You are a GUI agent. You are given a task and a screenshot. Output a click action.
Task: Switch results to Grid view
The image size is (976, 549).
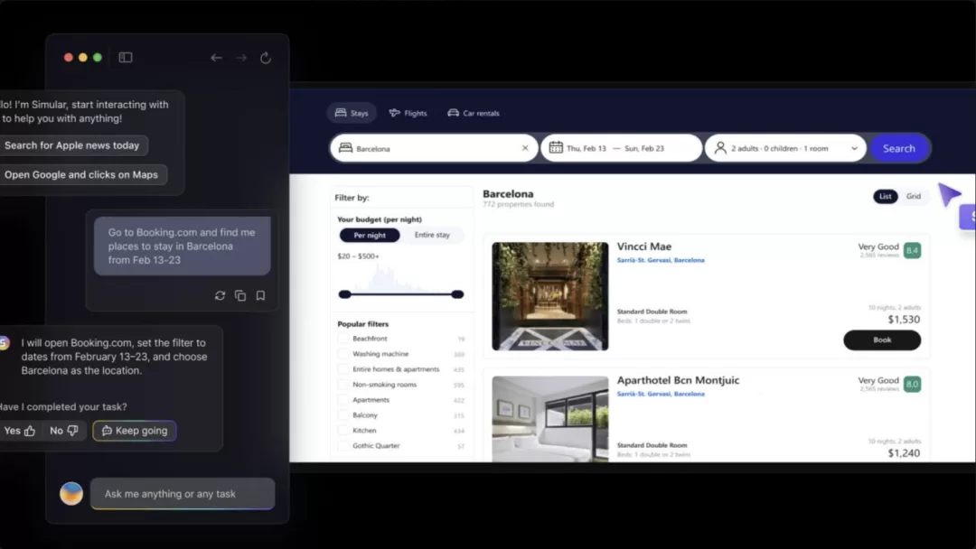(x=913, y=197)
